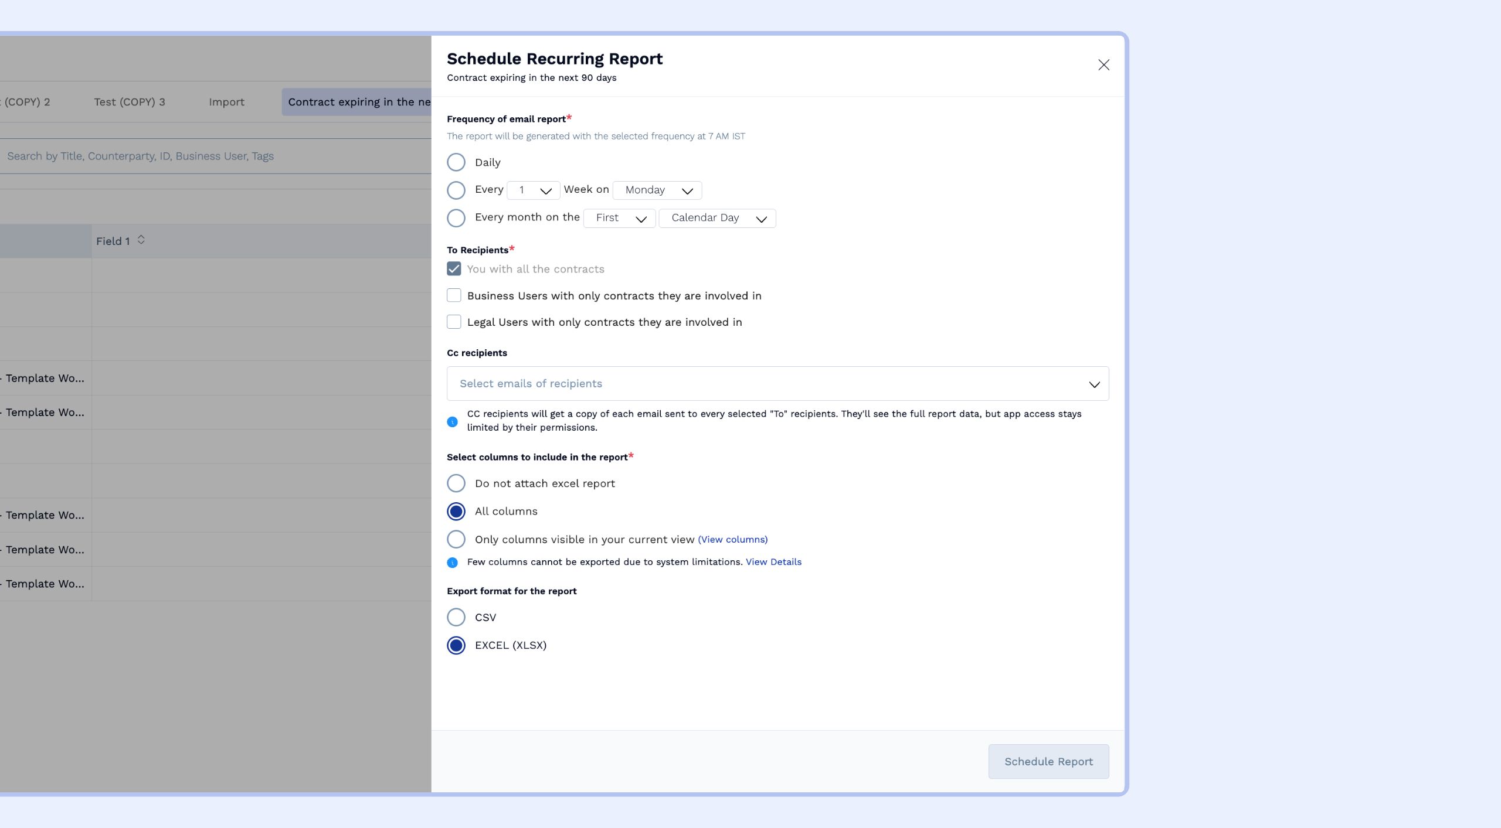The width and height of the screenshot is (1501, 828).
Task: Click search by Title, Counterparty field
Action: coord(216,156)
